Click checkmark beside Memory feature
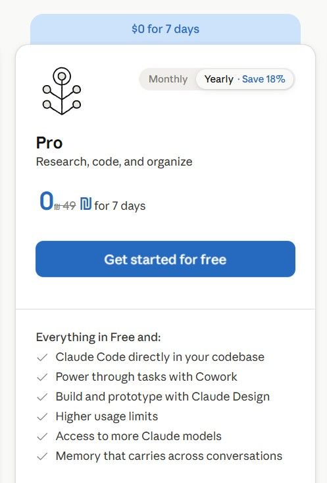This screenshot has height=483, width=327. [x=42, y=456]
